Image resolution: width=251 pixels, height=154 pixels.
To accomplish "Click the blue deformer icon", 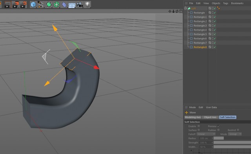I will coord(64,5).
